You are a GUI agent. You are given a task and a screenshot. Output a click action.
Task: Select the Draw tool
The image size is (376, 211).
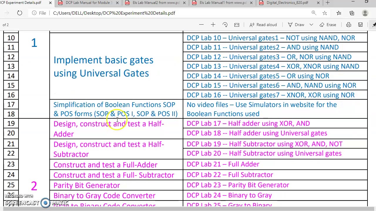click(296, 25)
